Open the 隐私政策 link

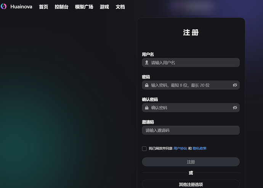[199, 148]
